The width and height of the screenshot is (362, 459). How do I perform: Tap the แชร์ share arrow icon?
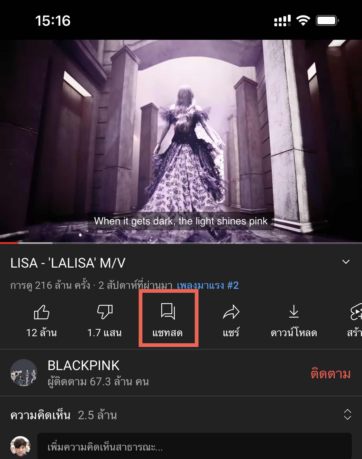(231, 312)
